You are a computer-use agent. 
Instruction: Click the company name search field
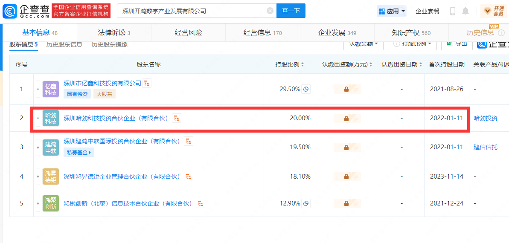pyautogui.click(x=192, y=11)
